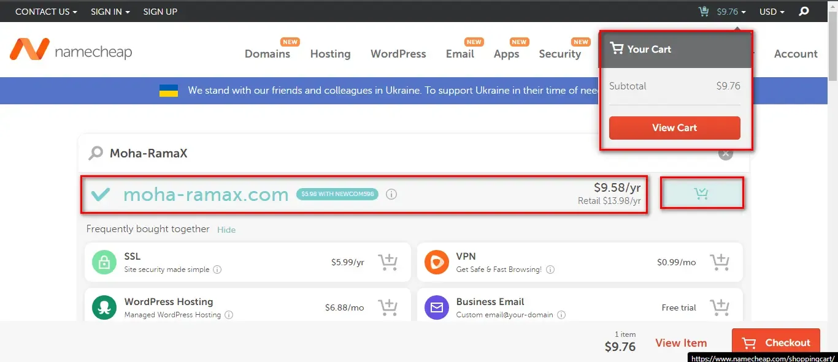Click the Your Cart header
Image resolution: width=838 pixels, height=362 pixels.
675,49
